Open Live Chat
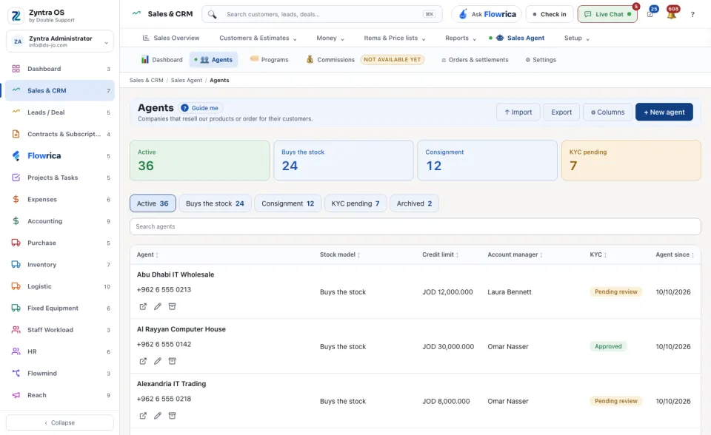This screenshot has width=711, height=435. click(607, 15)
